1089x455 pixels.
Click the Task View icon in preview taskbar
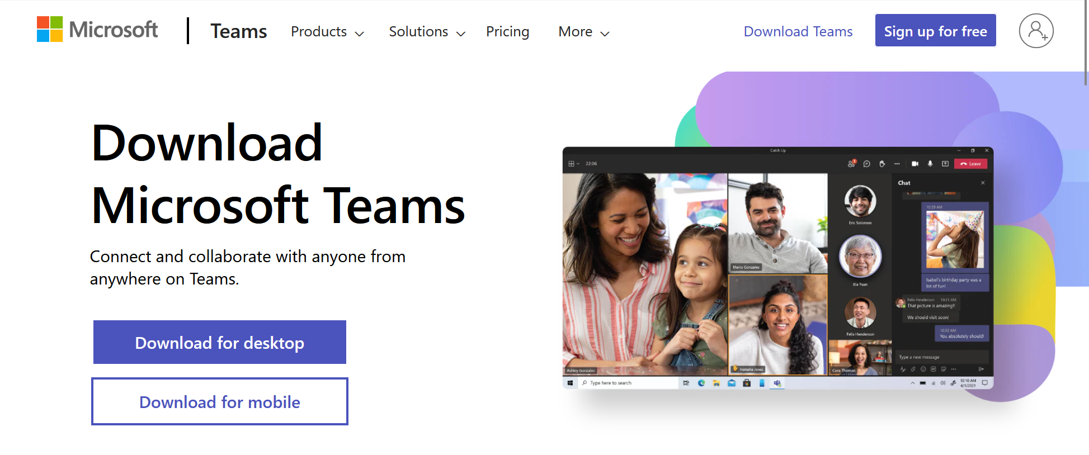(686, 383)
